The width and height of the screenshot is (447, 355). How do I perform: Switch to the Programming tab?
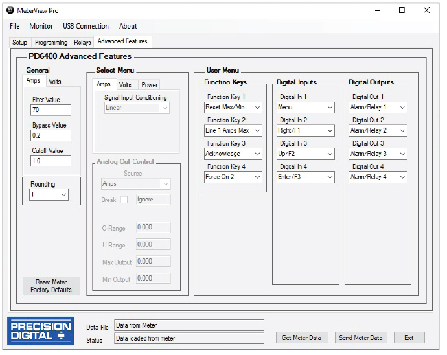(51, 43)
